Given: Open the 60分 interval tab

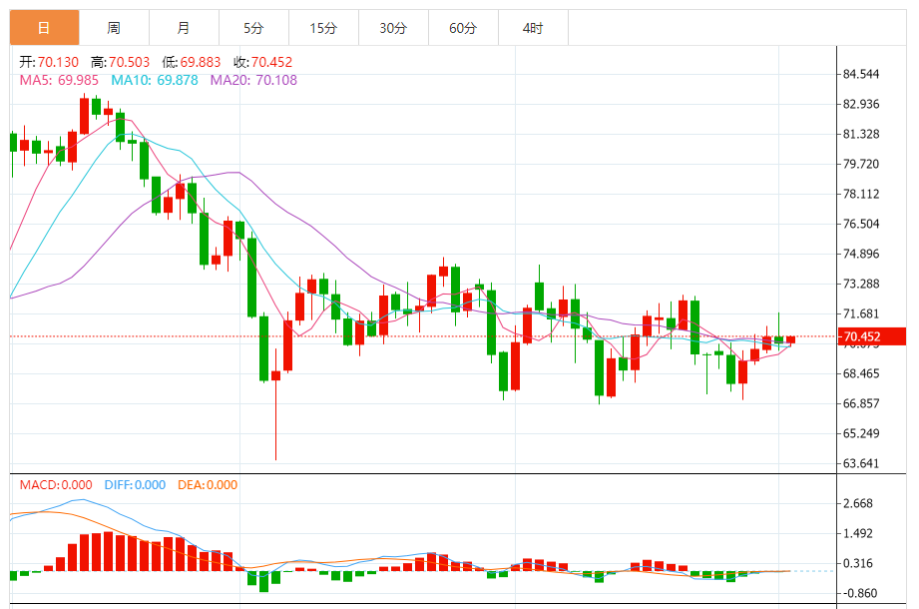Looking at the screenshot, I should pos(463,28).
